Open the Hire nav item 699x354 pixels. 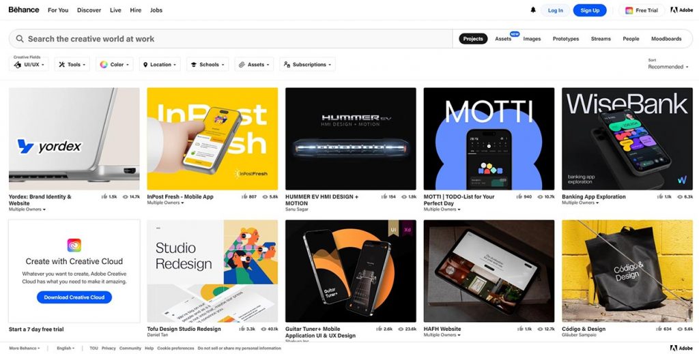coord(136,10)
